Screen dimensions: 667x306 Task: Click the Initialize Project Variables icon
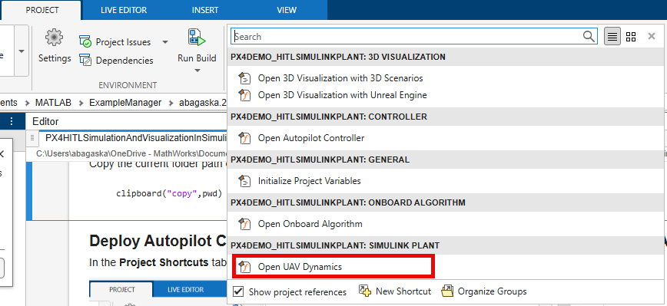244,181
